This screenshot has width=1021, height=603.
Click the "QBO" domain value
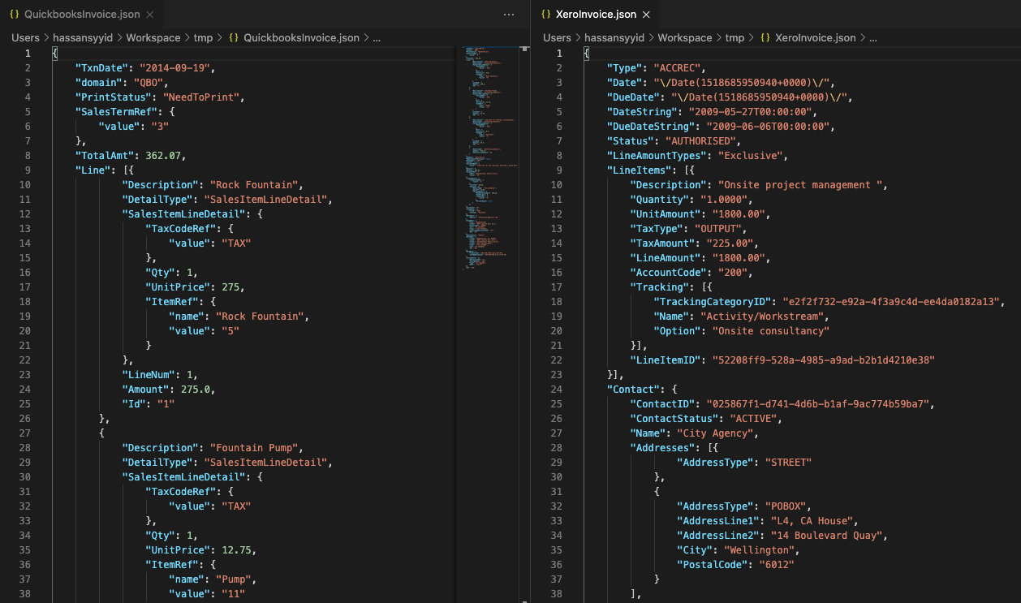[x=149, y=82]
